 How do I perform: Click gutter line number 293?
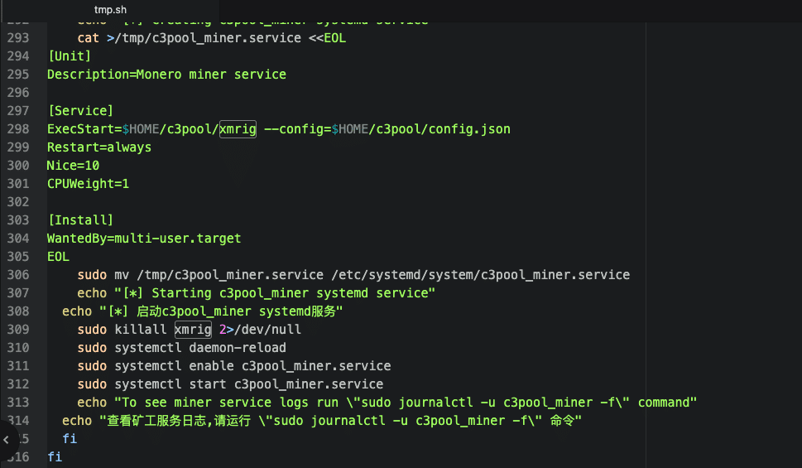[18, 38]
